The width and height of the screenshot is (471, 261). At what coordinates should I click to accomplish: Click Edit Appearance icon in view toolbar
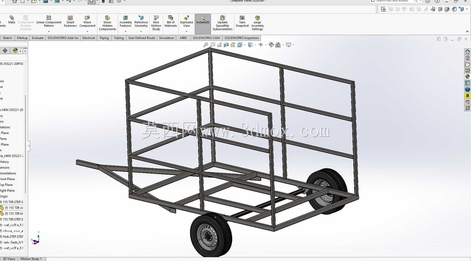271,45
